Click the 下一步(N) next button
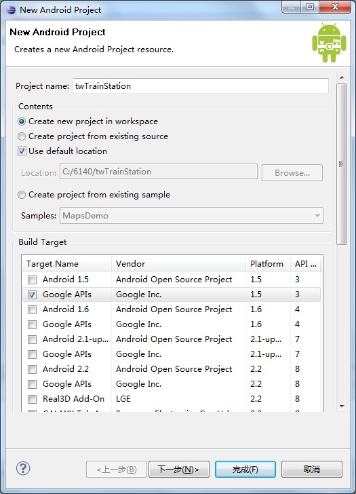The height and width of the screenshot is (494, 356). 179,470
